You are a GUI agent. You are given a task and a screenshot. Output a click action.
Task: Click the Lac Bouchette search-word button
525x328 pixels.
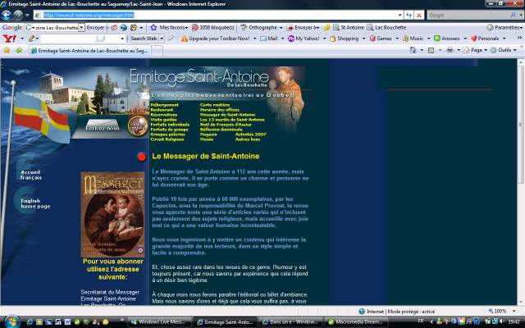pos(386,27)
